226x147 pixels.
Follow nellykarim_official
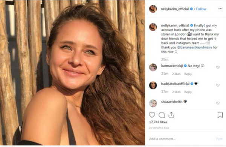(x=201, y=9)
